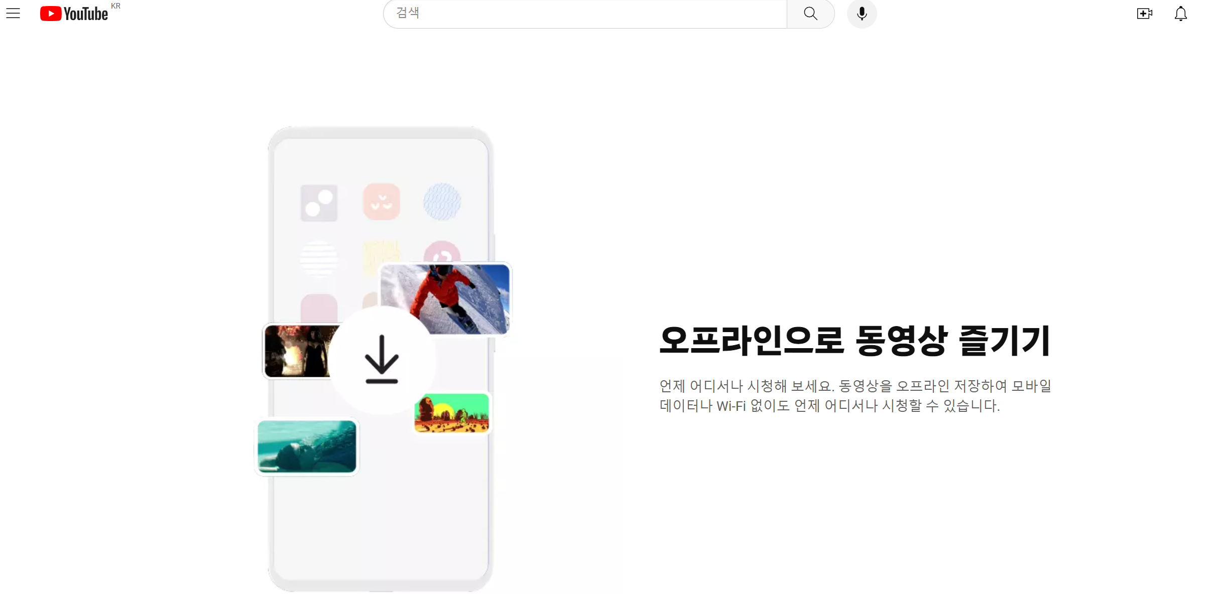Click the magnifier search button
Screen dimensions: 1209x610
point(810,14)
